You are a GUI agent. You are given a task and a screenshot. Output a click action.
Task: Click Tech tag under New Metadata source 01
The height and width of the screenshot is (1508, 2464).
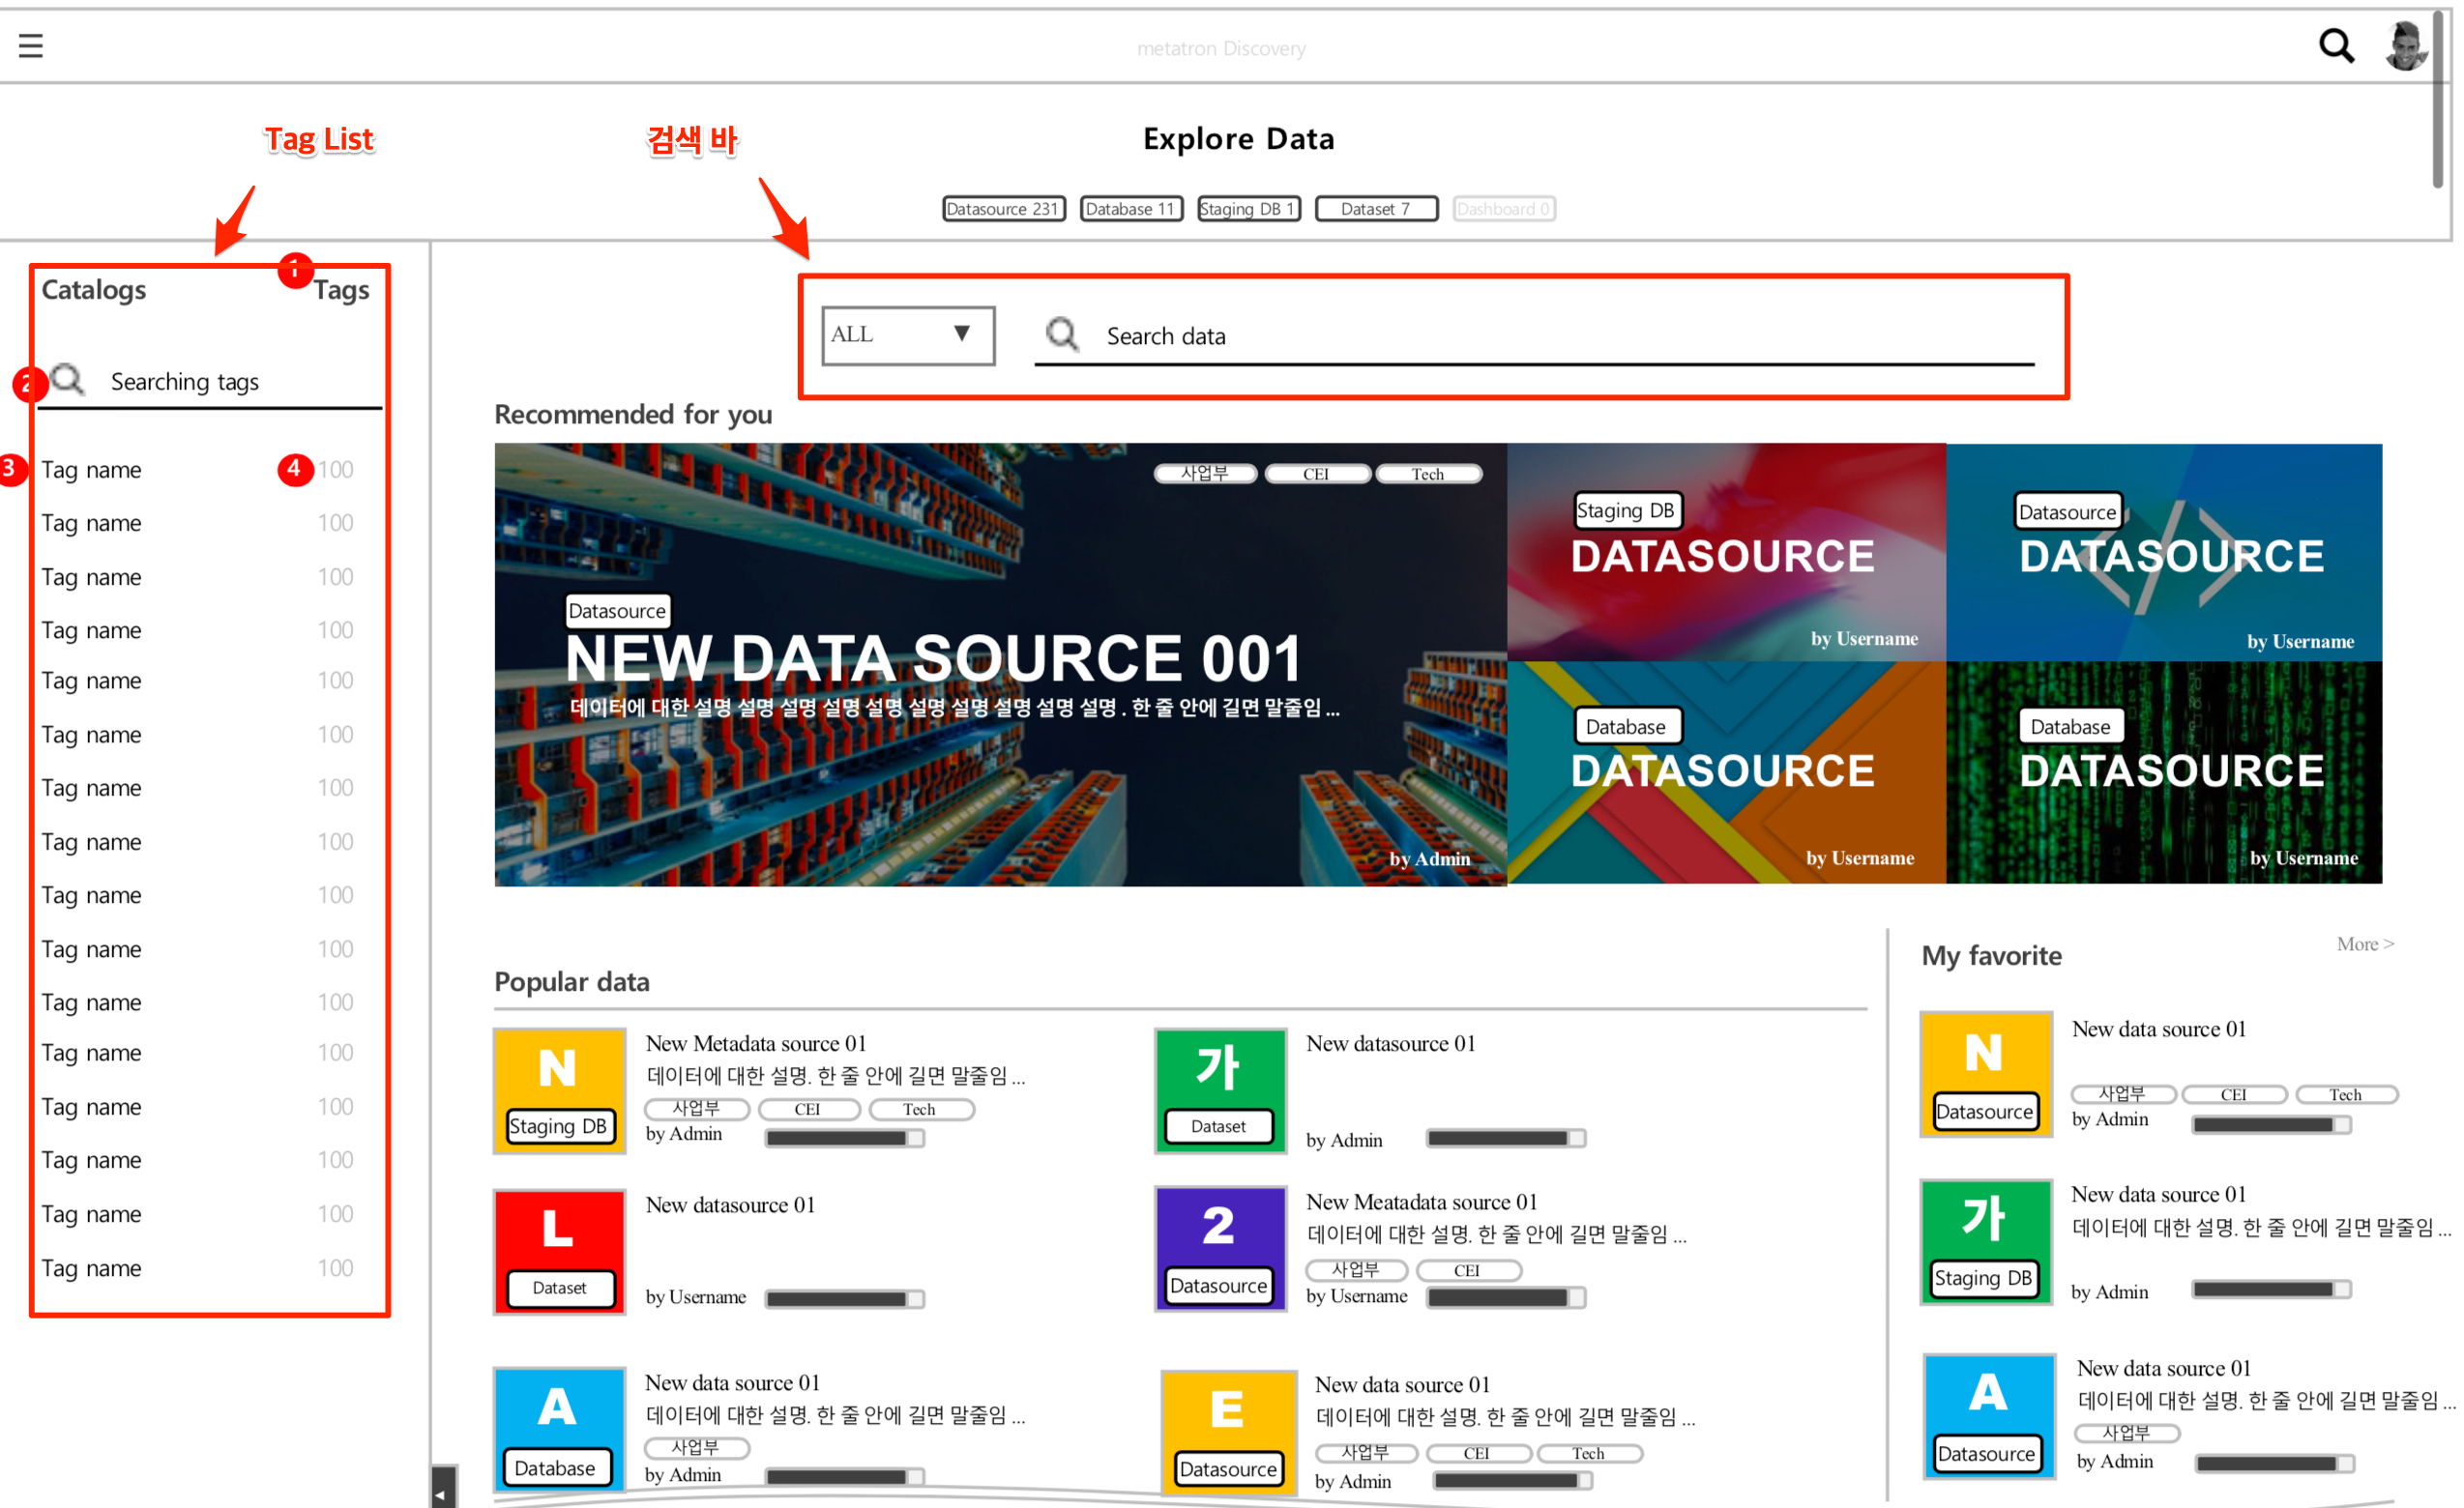coord(921,1110)
